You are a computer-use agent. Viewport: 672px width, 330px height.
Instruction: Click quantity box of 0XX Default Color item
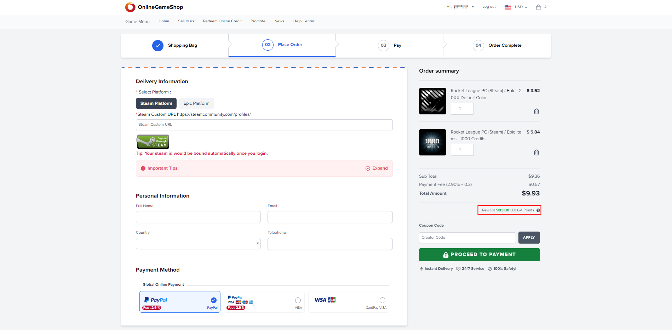462,109
